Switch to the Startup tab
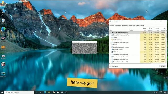Viewport: 168px width, 94px height. point(130,25)
